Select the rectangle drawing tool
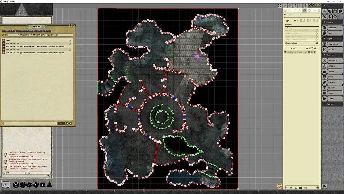This screenshot has height=194, width=344. coord(295,15)
